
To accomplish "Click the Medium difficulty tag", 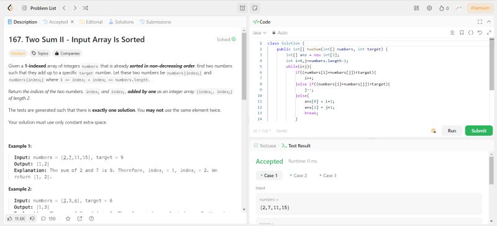I will [x=18, y=53].
